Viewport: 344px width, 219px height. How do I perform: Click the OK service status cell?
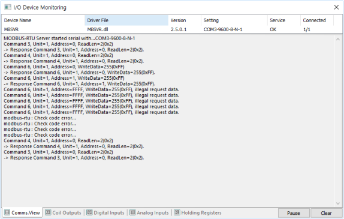tap(273, 29)
